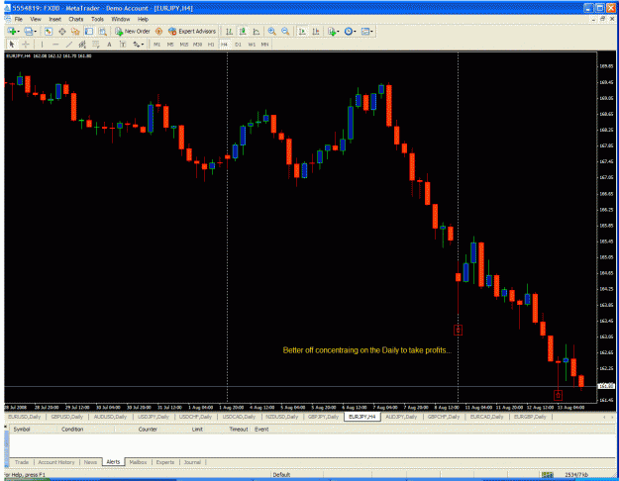The height and width of the screenshot is (481, 619).
Task: Open the Charts menu
Action: pyautogui.click(x=76, y=19)
